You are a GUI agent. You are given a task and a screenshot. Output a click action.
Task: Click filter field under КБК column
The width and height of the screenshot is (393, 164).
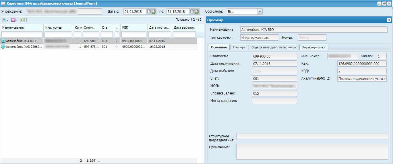tap(134, 34)
